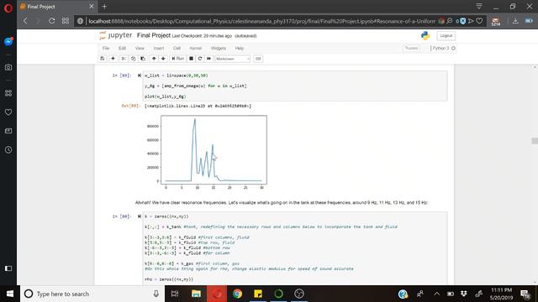Move selected cell down with arrow icon

point(163,59)
